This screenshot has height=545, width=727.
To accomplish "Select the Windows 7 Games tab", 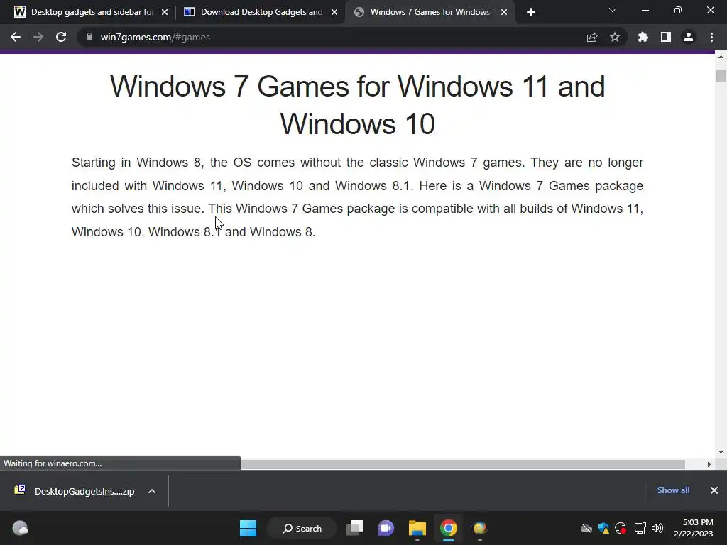I will tap(430, 12).
